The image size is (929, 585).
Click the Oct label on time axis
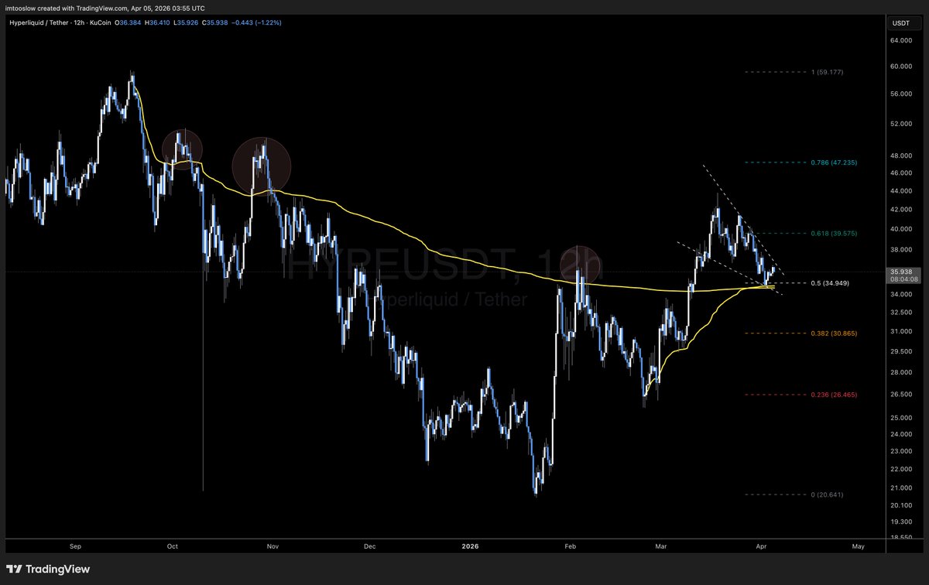pos(173,546)
